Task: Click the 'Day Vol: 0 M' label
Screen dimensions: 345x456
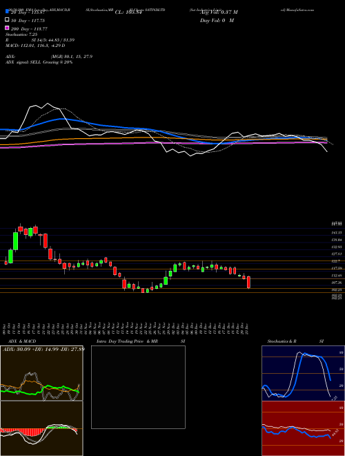Action: pos(217,21)
